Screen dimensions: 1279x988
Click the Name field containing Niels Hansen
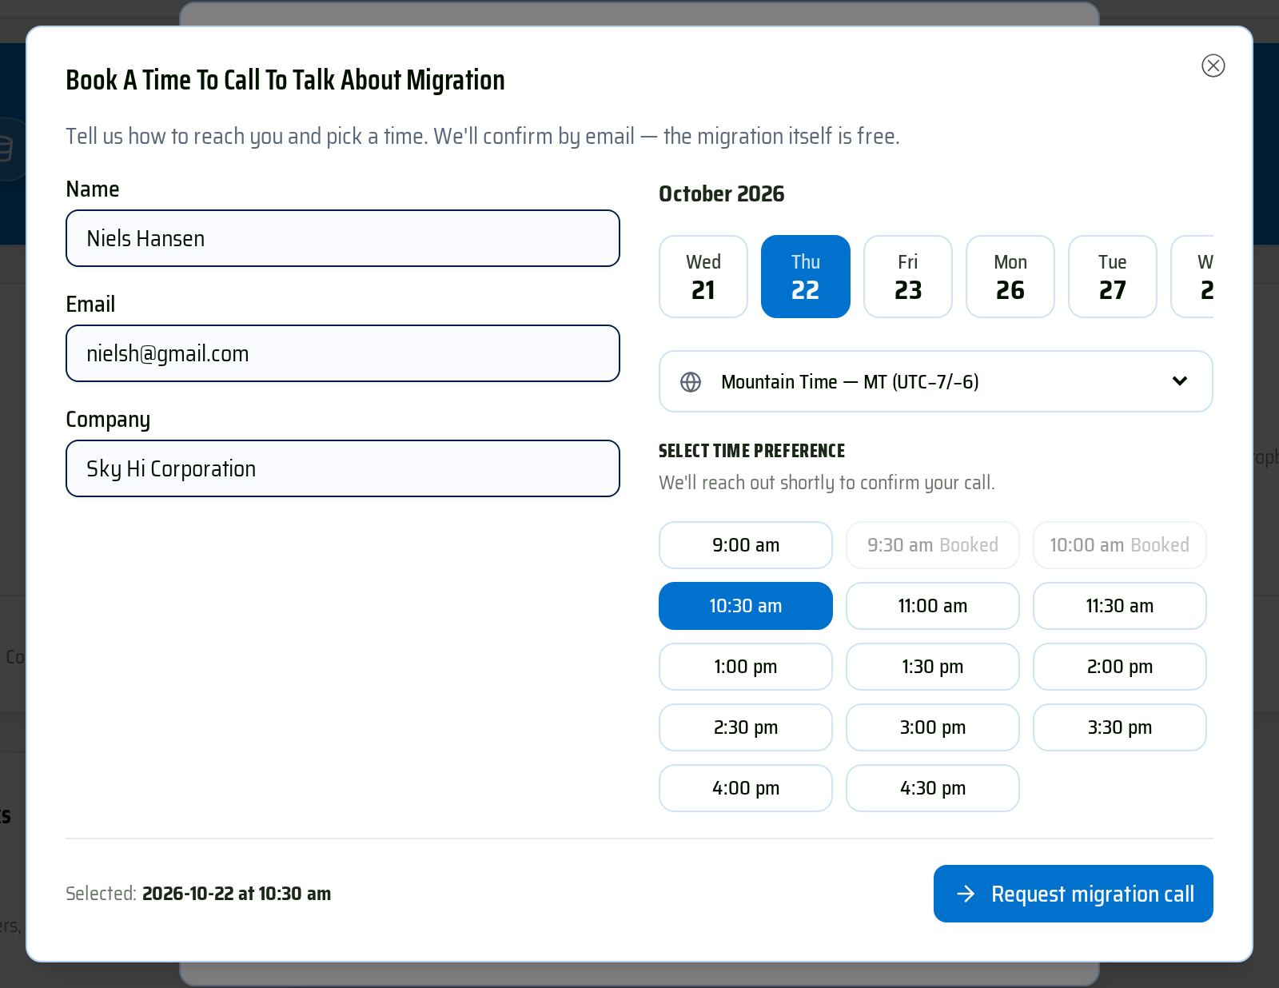(343, 238)
